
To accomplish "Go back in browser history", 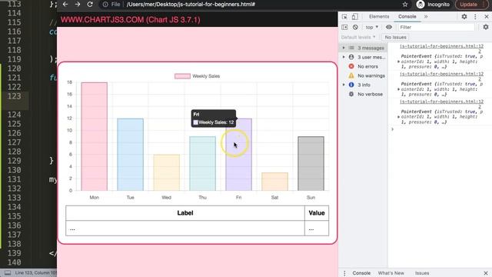I will (x=65, y=5).
